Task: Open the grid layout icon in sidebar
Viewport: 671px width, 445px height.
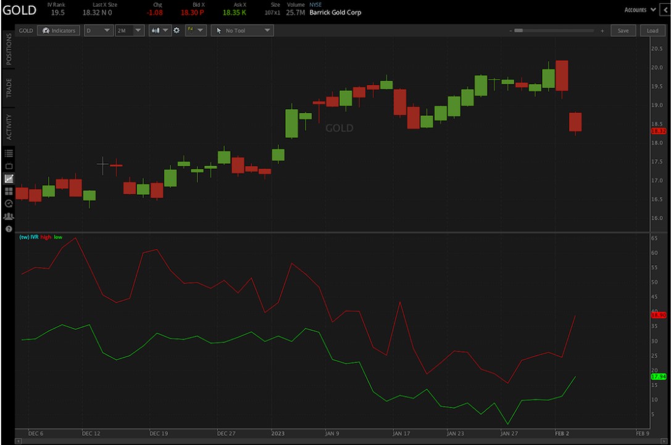Action: (8, 192)
